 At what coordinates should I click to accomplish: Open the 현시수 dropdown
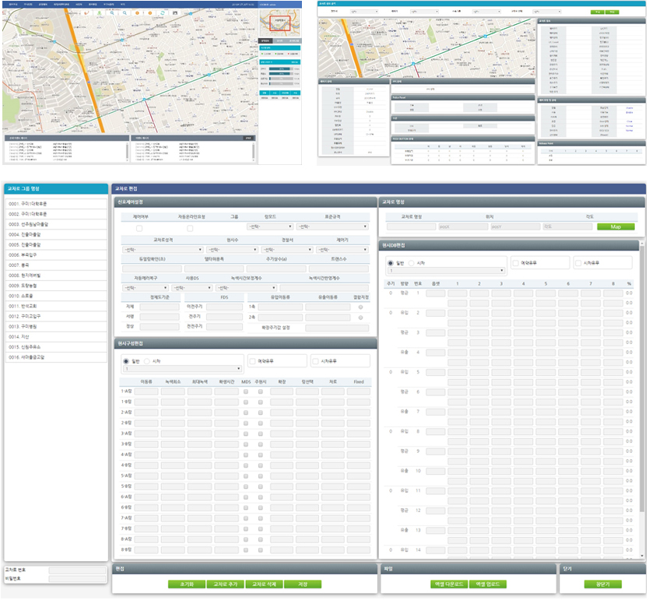[232, 250]
